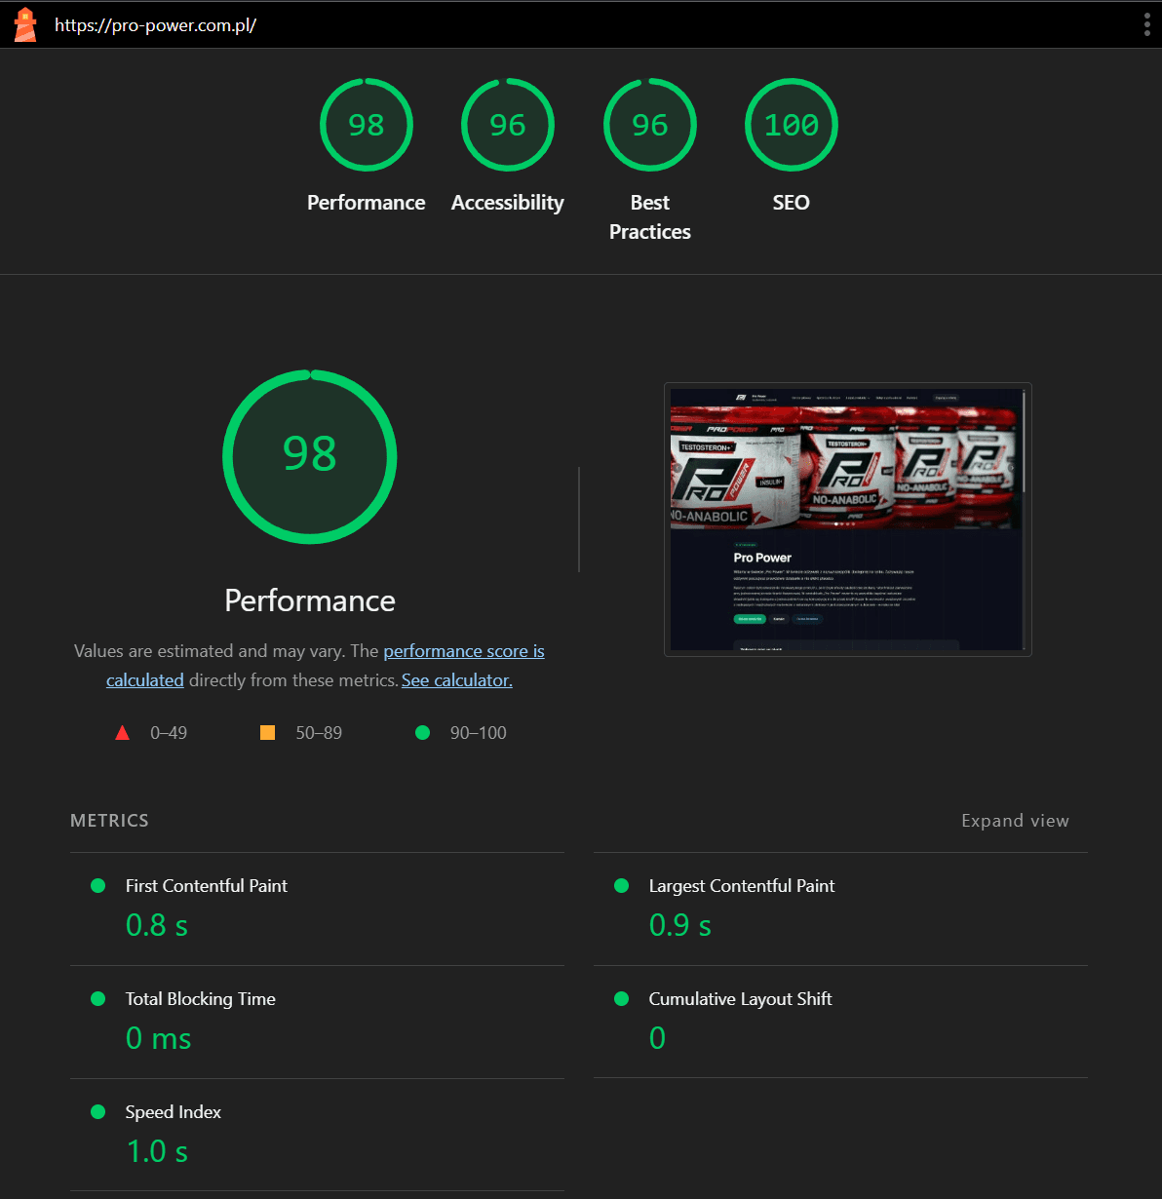Click the SEO gauge showing 100
1162x1199 pixels.
pyautogui.click(x=791, y=125)
